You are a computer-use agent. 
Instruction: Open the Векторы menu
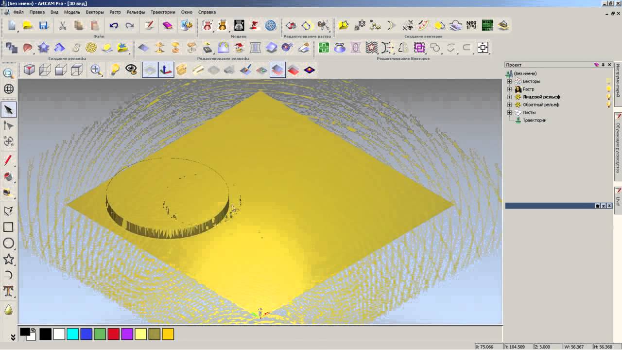click(x=94, y=12)
